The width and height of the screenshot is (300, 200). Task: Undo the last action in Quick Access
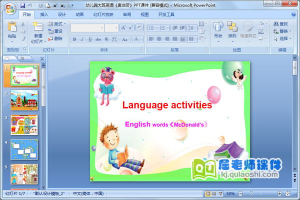click(30, 5)
